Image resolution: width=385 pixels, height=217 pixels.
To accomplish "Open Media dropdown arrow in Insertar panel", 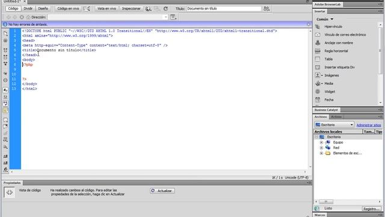I will (x=322, y=84).
